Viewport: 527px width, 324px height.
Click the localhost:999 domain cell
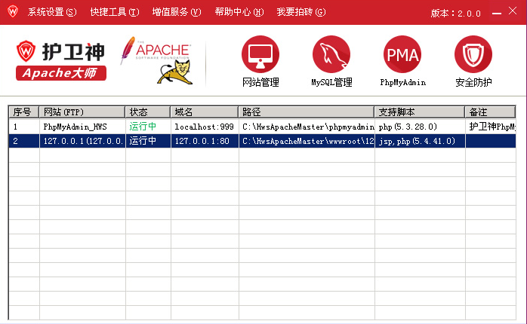(204, 127)
